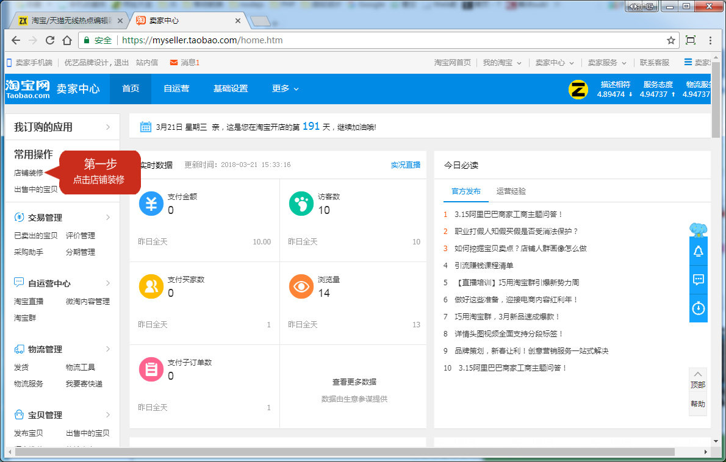Click the yellow Z shop avatar icon
This screenshot has height=462, width=726.
578,90
